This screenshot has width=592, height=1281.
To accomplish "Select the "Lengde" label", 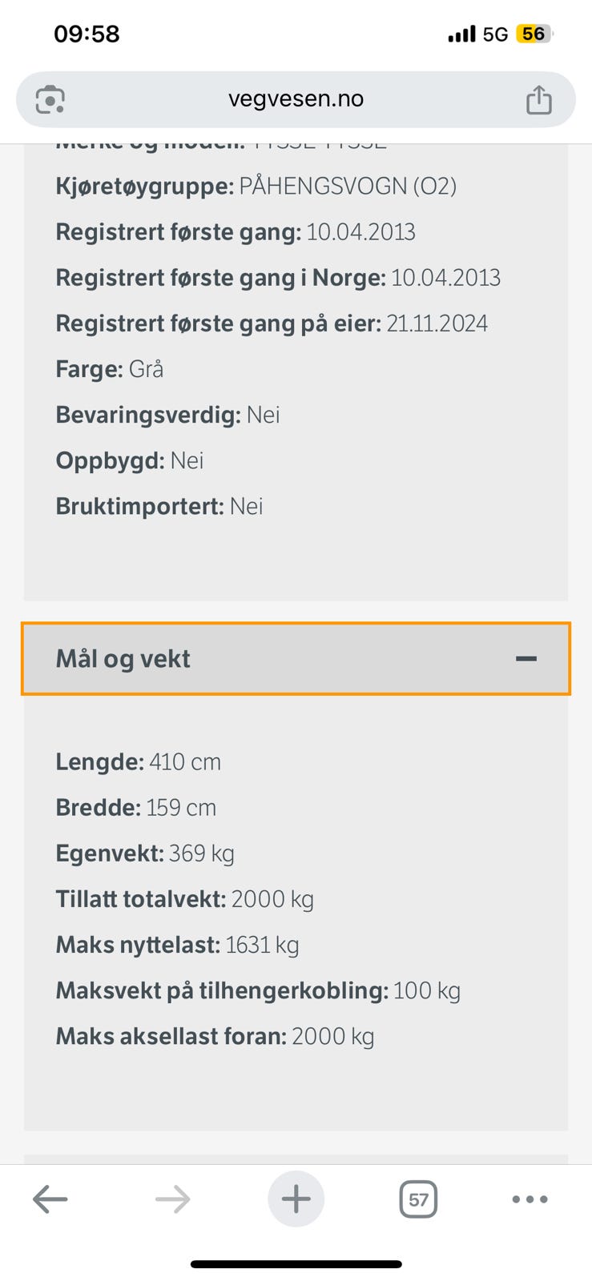I will [x=99, y=762].
